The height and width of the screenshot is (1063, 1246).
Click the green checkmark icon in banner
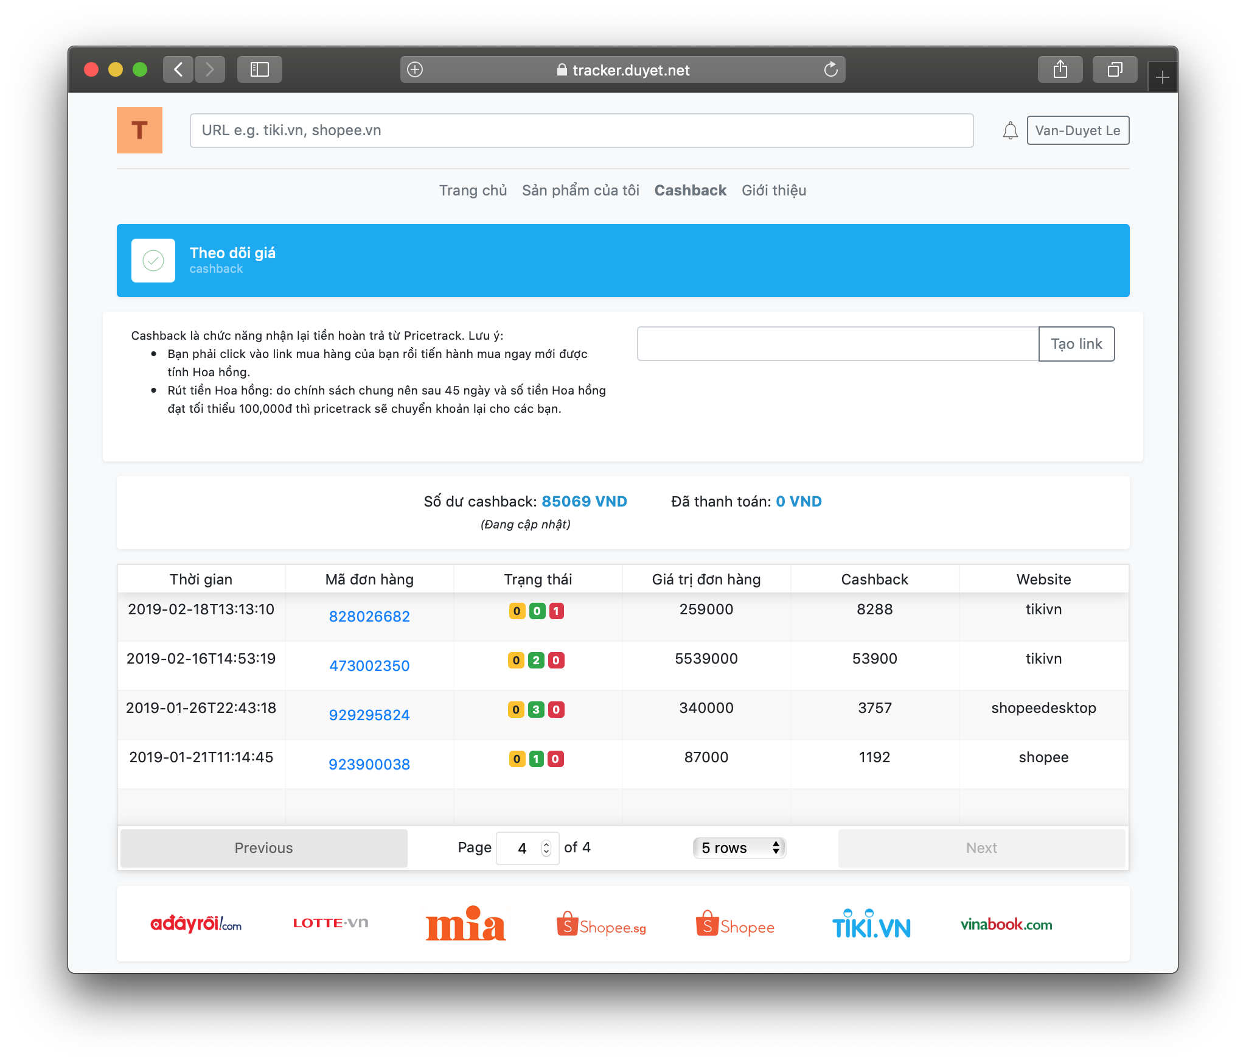tap(153, 261)
